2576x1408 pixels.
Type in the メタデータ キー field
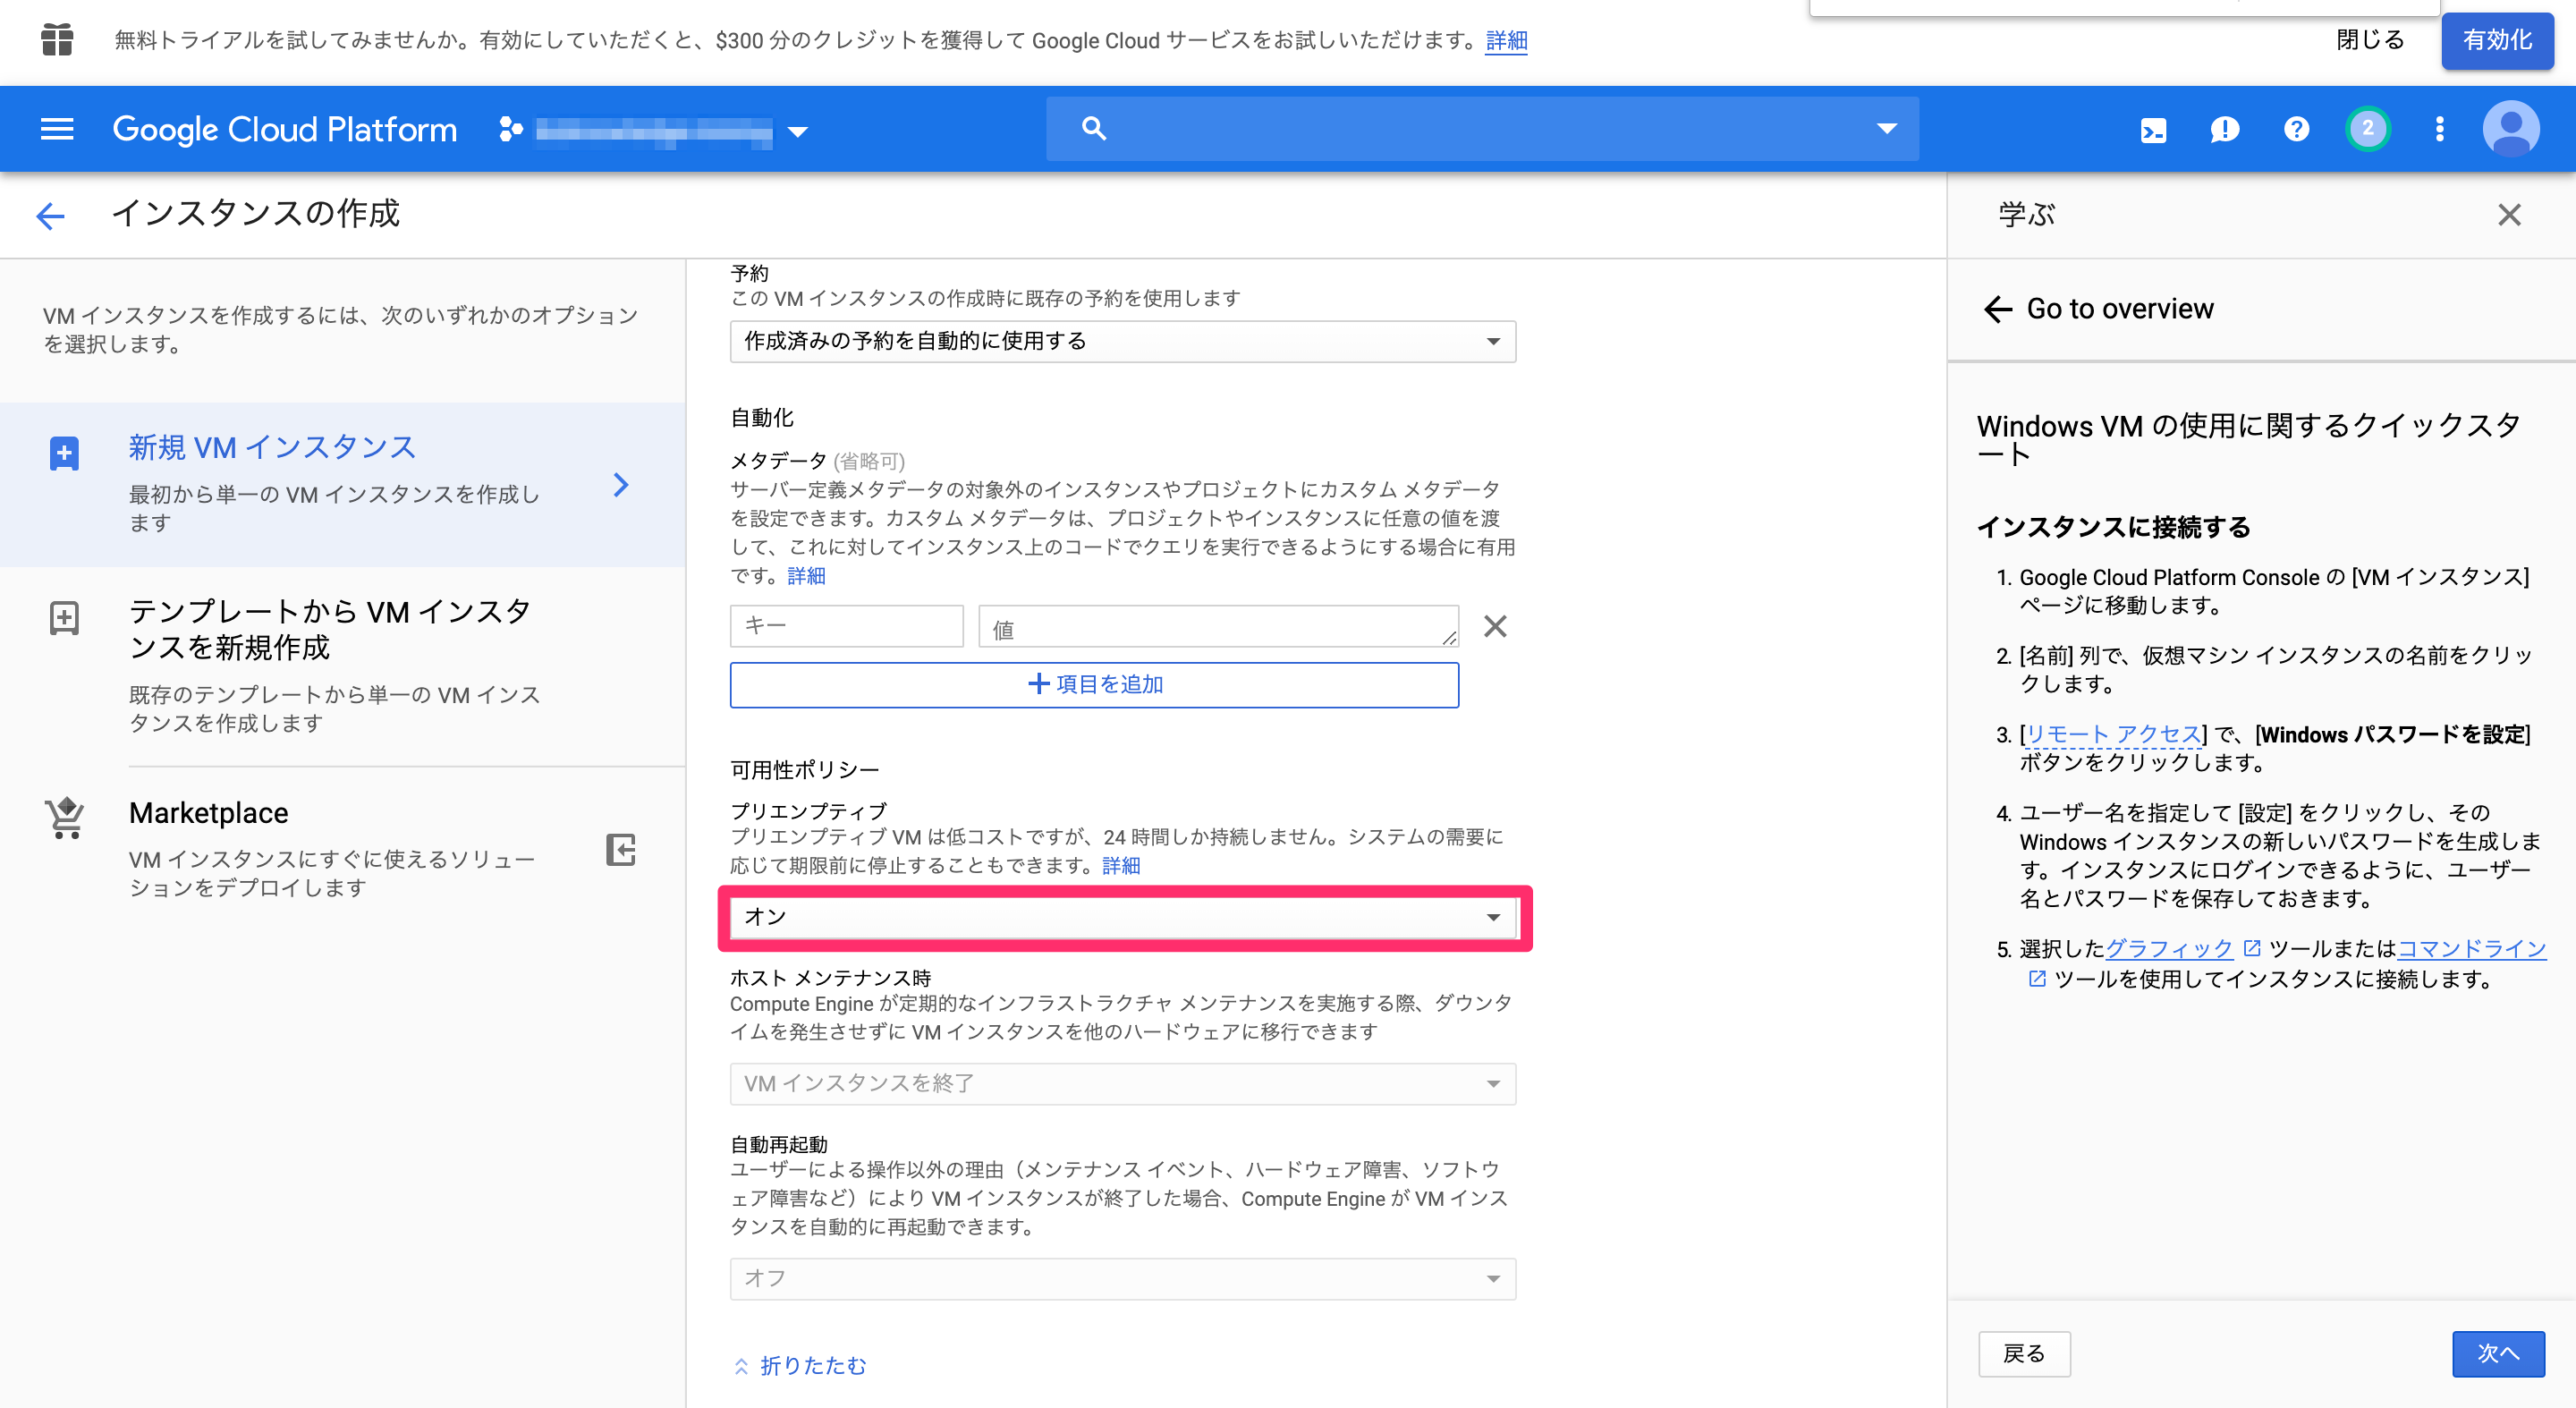pos(846,625)
